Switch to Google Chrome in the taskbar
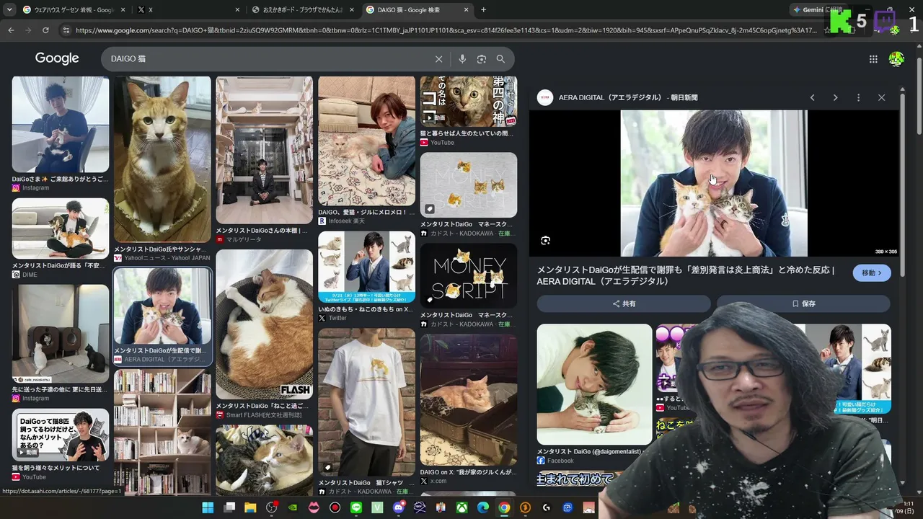 pyautogui.click(x=504, y=507)
